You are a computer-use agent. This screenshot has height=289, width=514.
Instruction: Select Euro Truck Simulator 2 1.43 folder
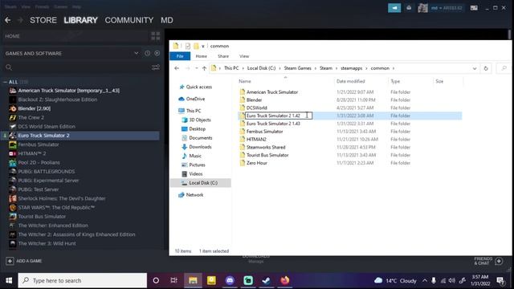[273, 124]
